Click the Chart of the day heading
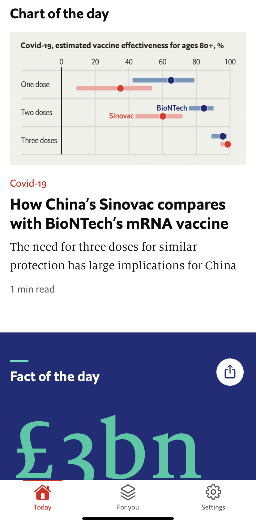This screenshot has height=525, width=256. pyautogui.click(x=59, y=14)
